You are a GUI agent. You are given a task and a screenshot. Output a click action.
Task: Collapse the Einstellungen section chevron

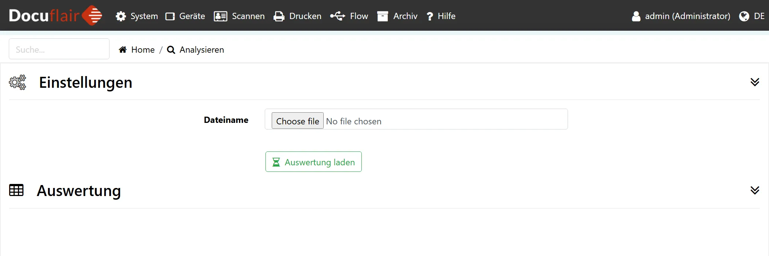click(755, 82)
